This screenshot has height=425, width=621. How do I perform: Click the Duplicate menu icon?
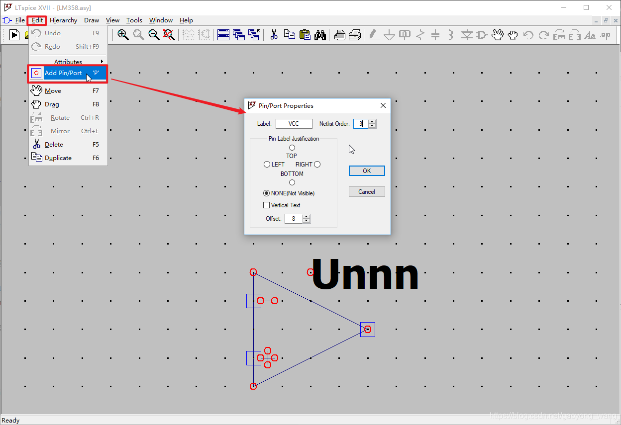(36, 157)
